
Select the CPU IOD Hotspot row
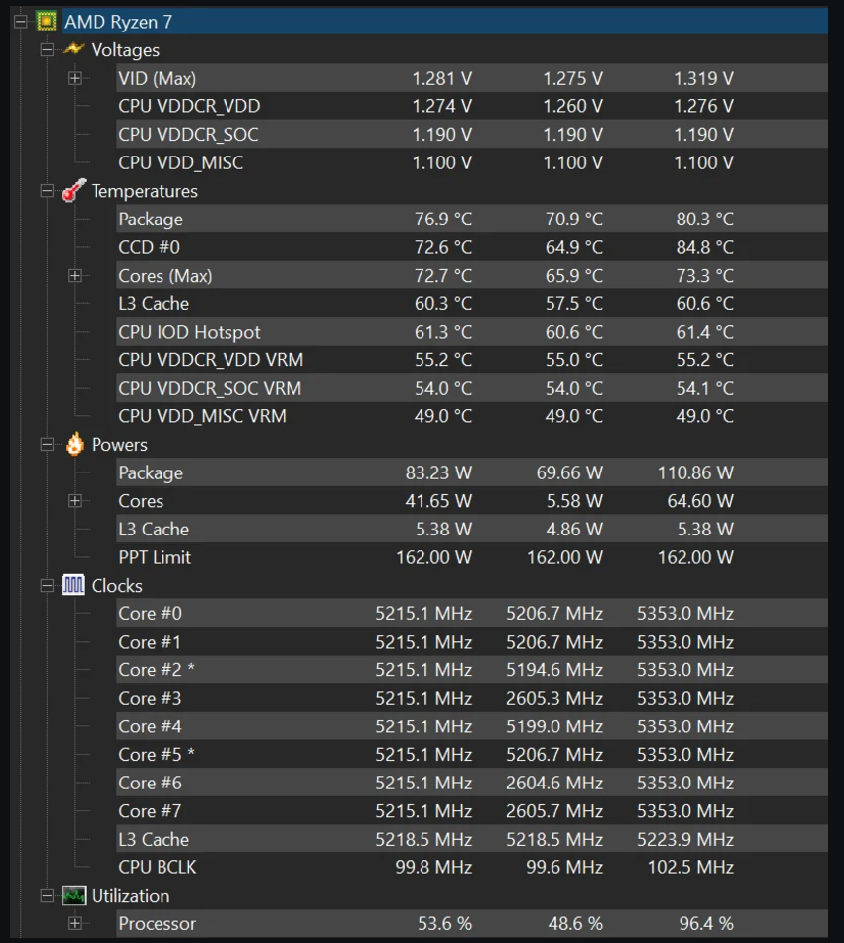coord(472,332)
